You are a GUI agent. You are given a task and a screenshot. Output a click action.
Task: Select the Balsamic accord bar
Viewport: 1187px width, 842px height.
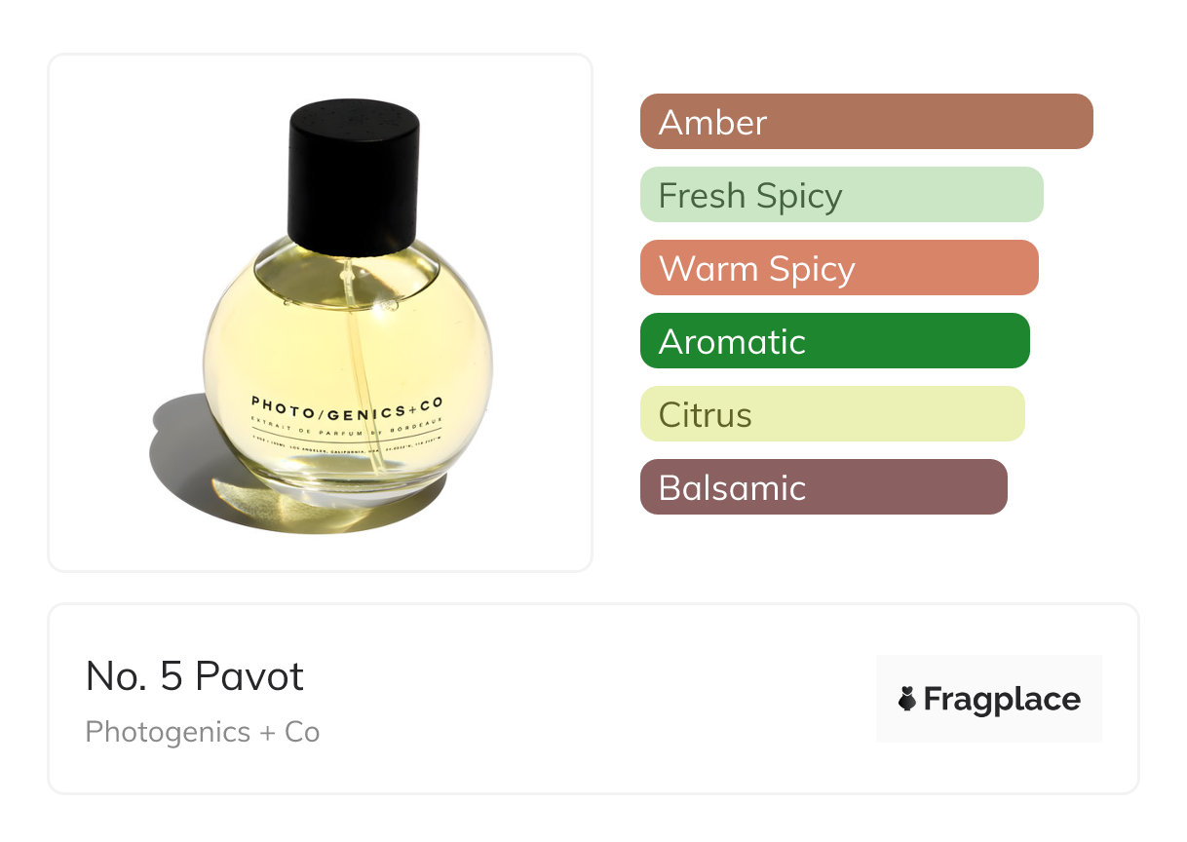823,487
